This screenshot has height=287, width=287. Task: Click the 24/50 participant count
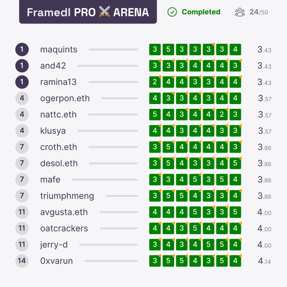click(x=259, y=12)
